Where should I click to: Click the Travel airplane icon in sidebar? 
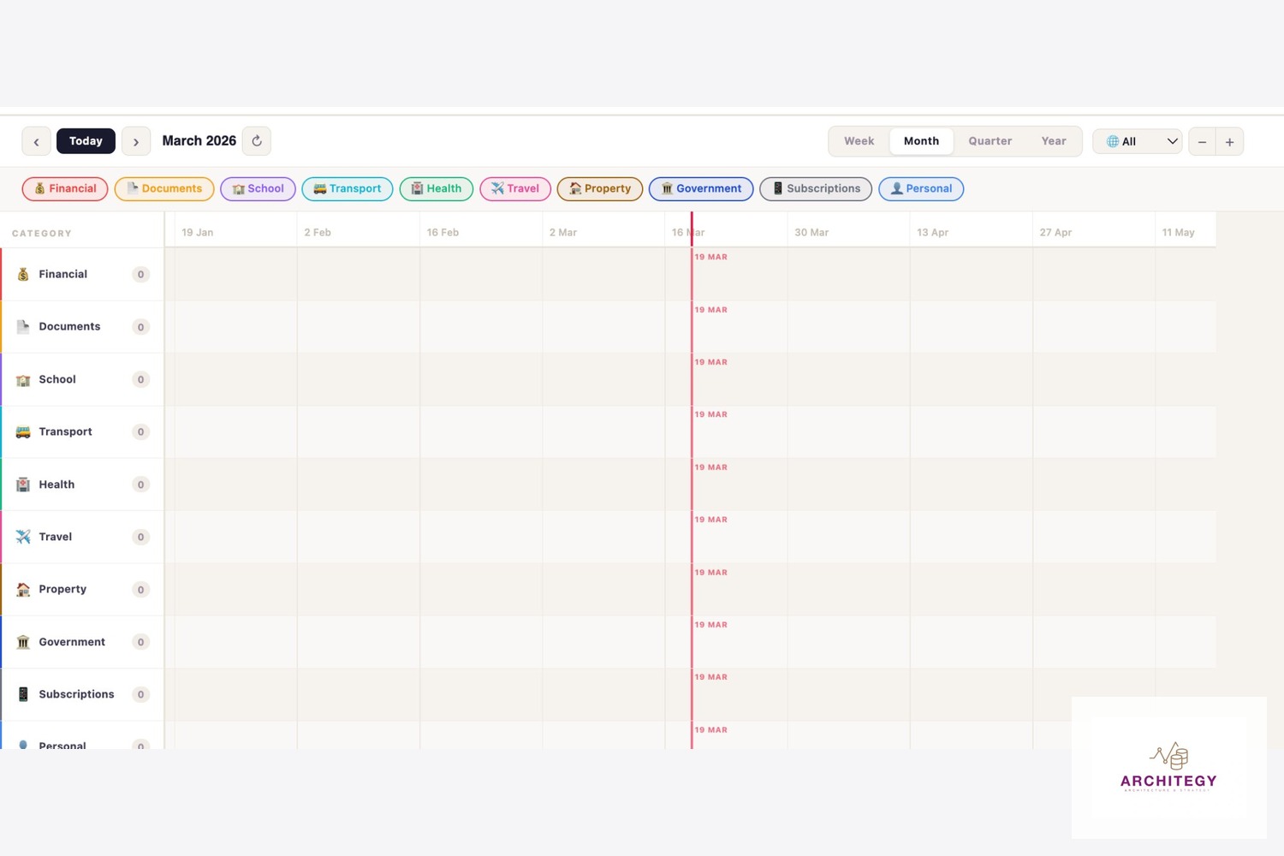pyautogui.click(x=23, y=537)
